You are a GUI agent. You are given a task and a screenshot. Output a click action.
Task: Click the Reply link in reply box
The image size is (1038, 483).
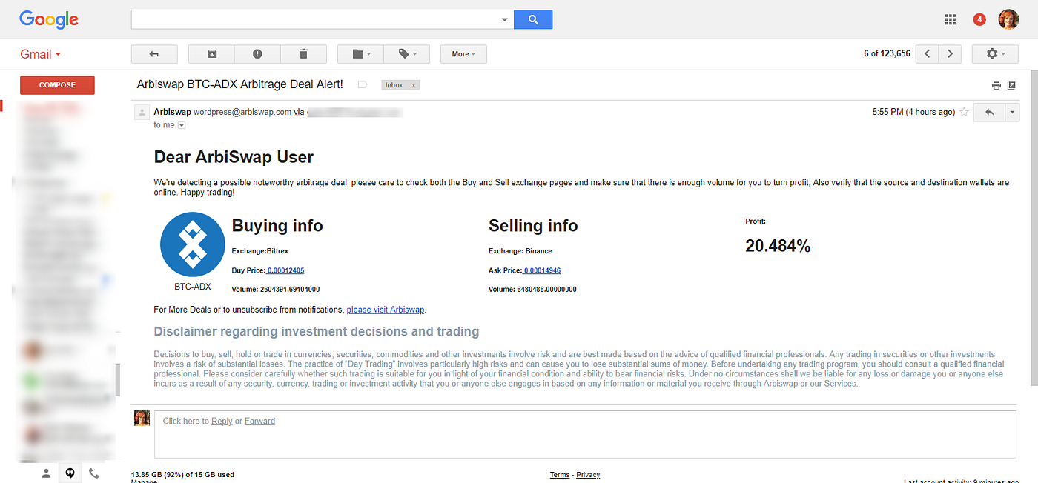coord(222,421)
